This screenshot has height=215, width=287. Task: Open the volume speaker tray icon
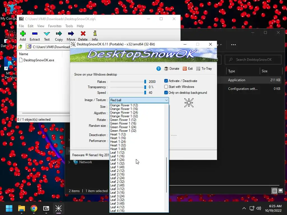[x=259, y=208]
